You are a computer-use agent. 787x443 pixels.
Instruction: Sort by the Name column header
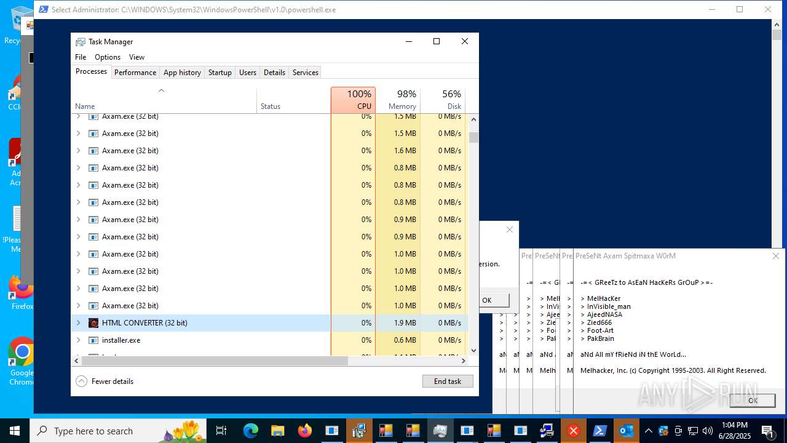pyautogui.click(x=164, y=100)
